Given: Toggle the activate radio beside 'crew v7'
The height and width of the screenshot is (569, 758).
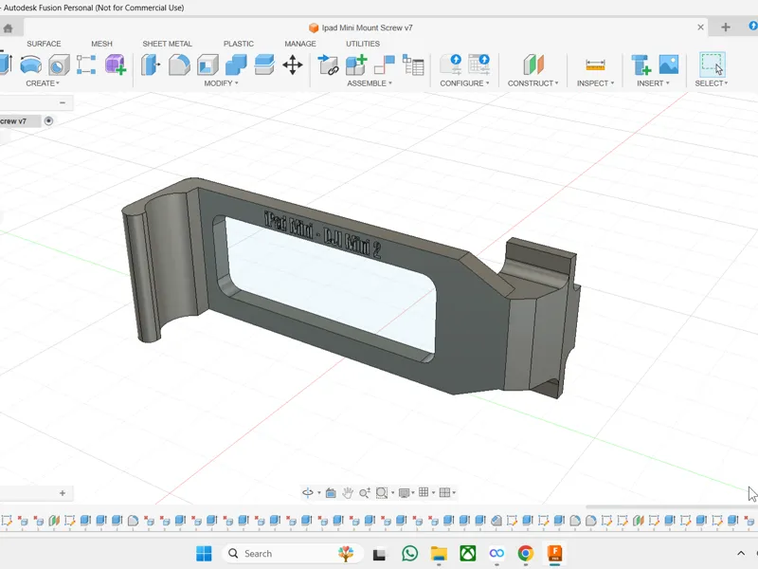Looking at the screenshot, I should coord(48,121).
